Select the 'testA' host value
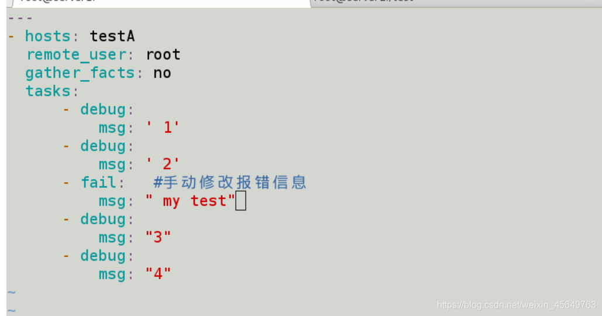Viewport: 602px width, 316px height. tap(112, 36)
